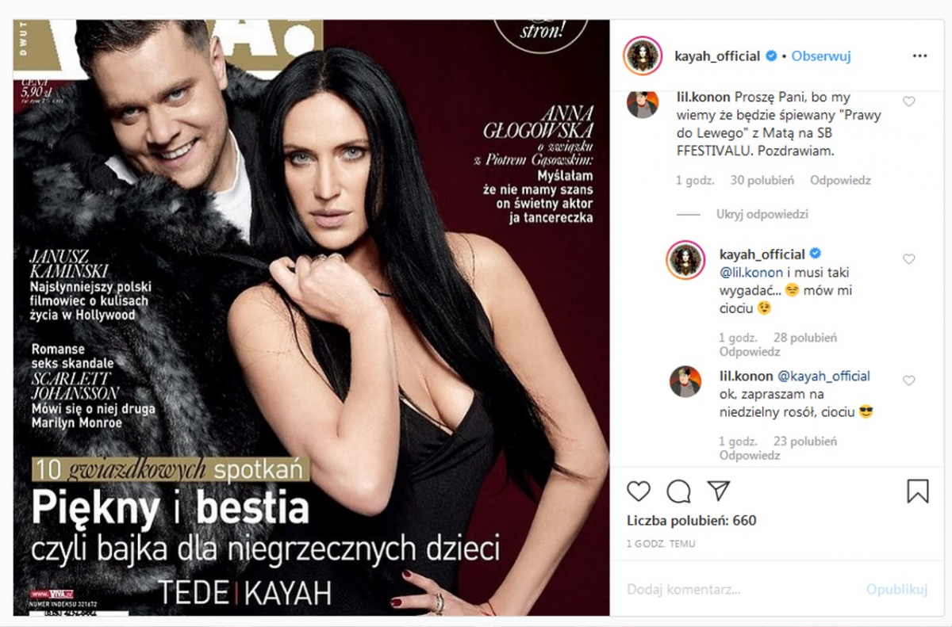Open comments with the speech bubble icon

[x=678, y=491]
